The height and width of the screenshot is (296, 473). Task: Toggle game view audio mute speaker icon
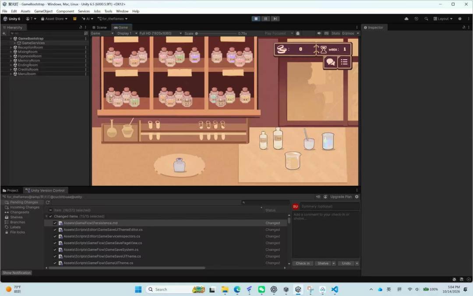[319, 33]
